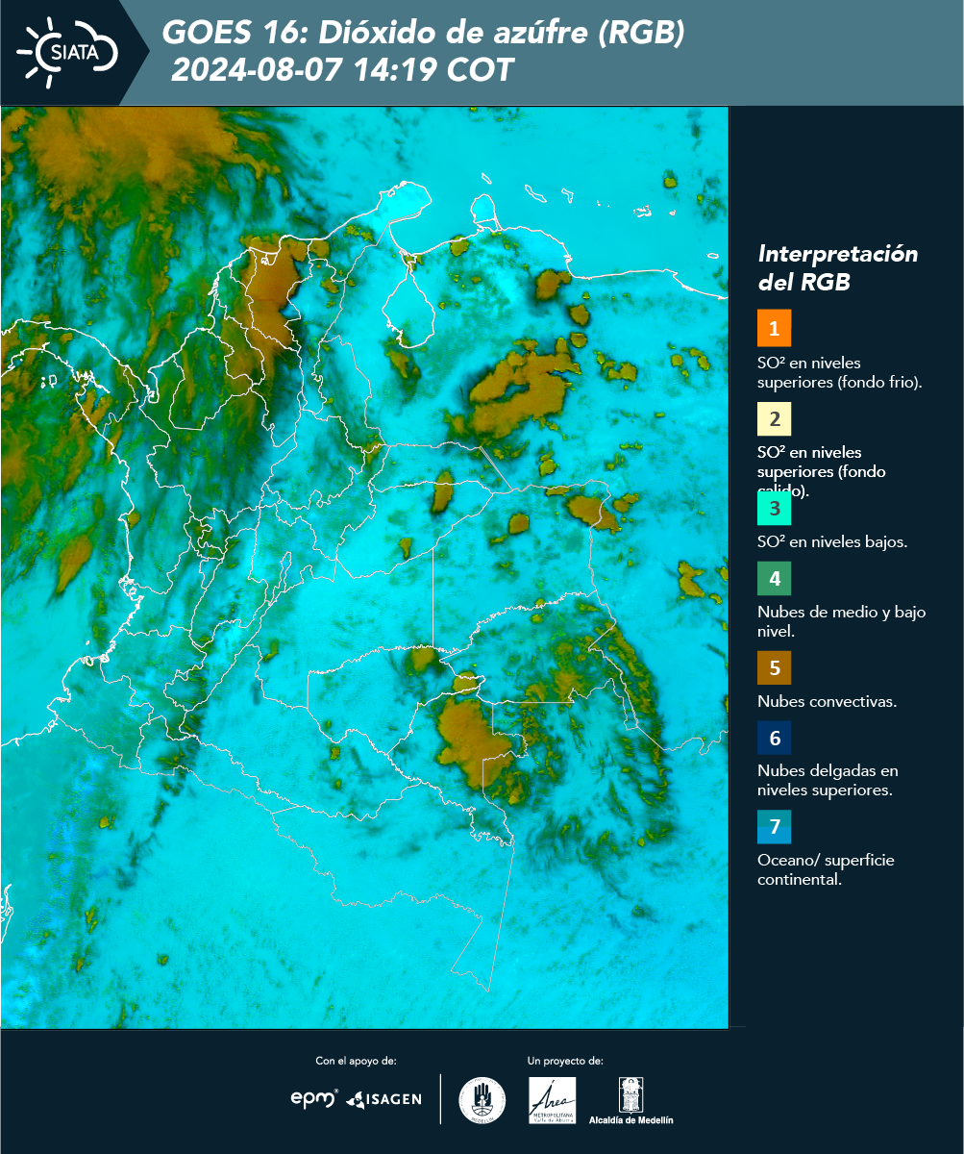Viewport: 964px width, 1154px height.
Task: Click the label 'SO² en niveles superiores (fondo frio)'
Action: [x=840, y=372]
